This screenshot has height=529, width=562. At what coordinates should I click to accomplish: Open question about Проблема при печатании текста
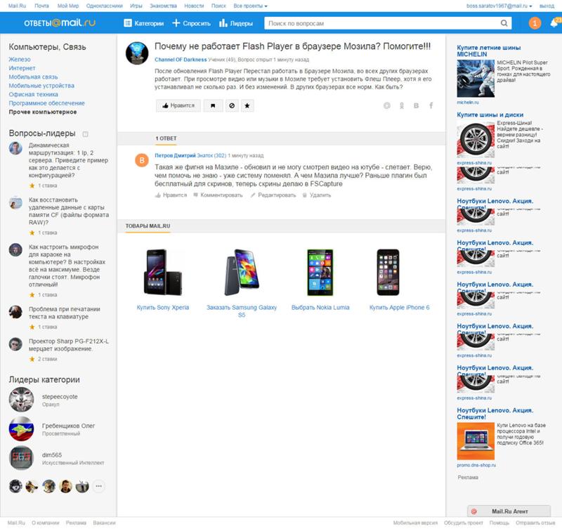click(x=65, y=313)
